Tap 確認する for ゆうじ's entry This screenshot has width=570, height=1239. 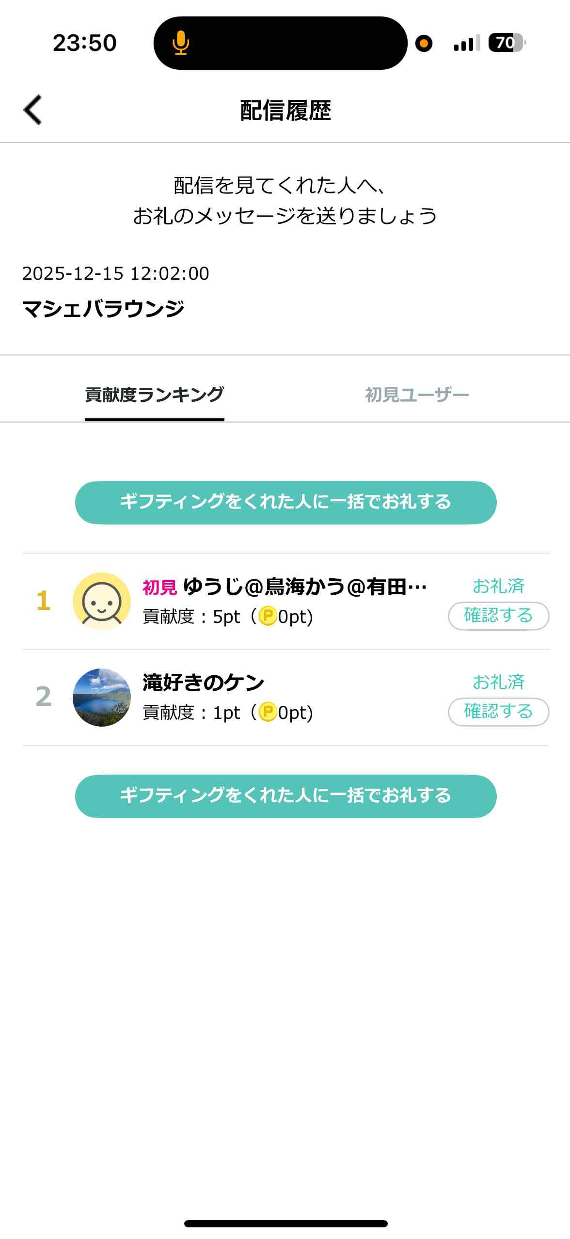[x=498, y=616]
